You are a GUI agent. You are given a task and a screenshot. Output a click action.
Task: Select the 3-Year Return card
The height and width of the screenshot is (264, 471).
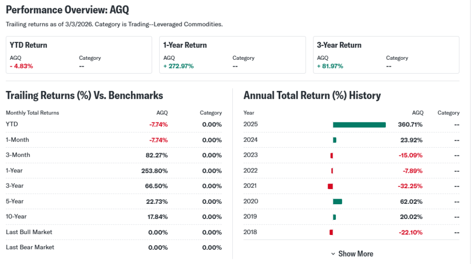coord(386,55)
